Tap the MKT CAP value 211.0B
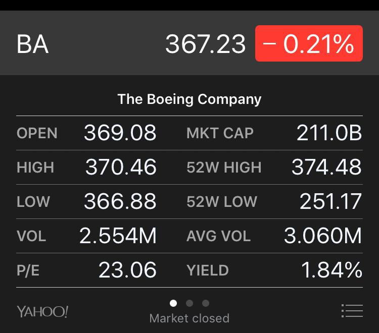This screenshot has width=379, height=333. point(329,133)
